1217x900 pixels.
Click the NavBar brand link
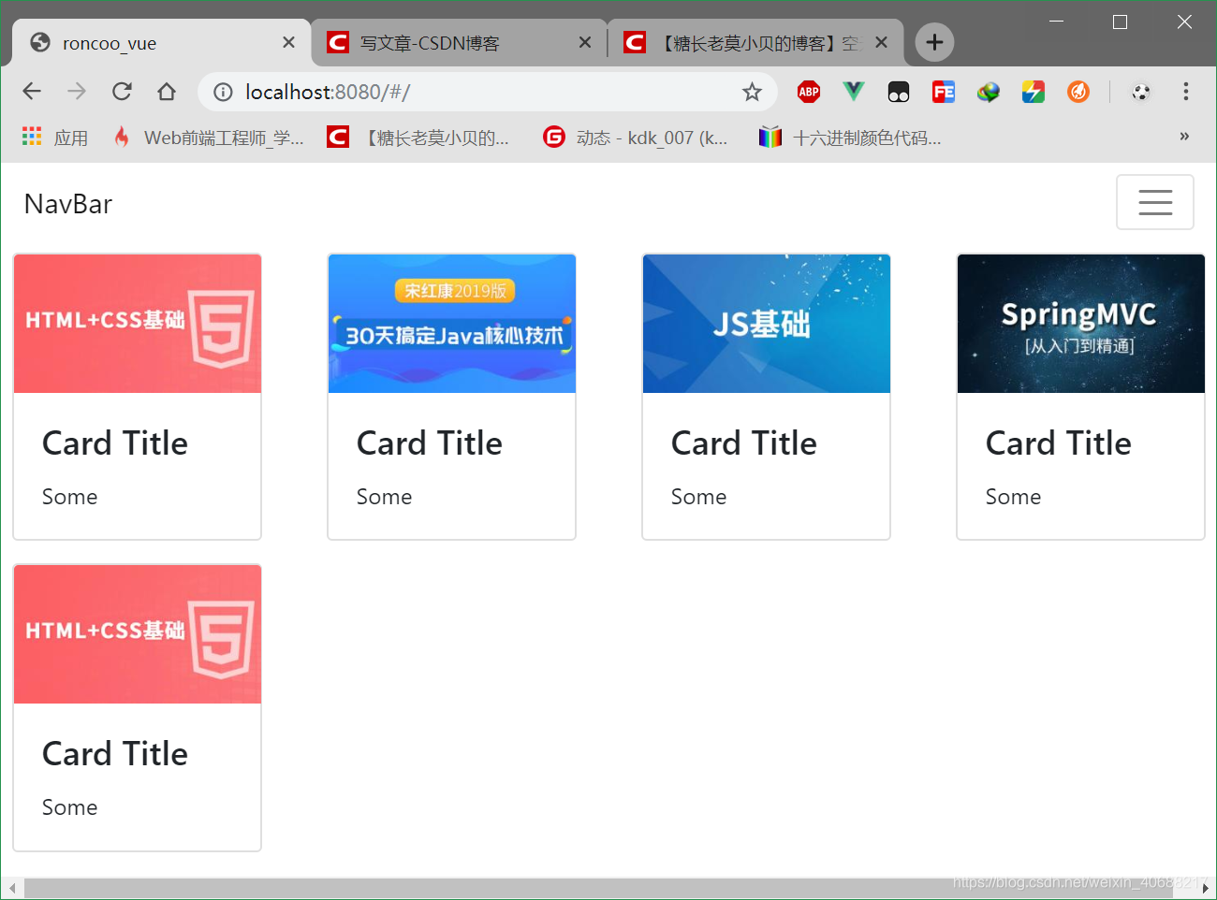67,203
